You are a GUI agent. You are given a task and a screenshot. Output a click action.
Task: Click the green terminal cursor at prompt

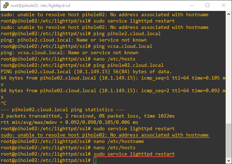(x=95, y=160)
